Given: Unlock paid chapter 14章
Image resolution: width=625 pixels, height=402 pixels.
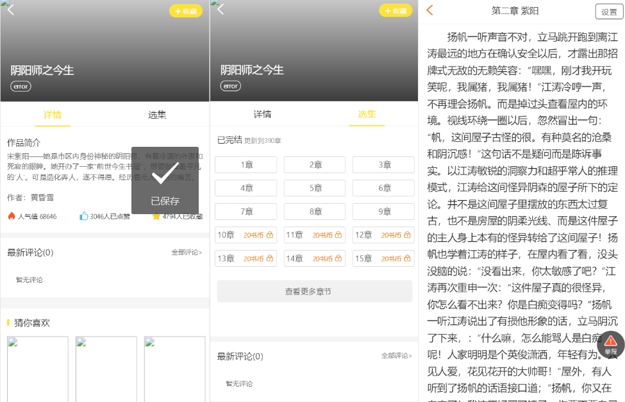Looking at the screenshot, I should (315, 258).
